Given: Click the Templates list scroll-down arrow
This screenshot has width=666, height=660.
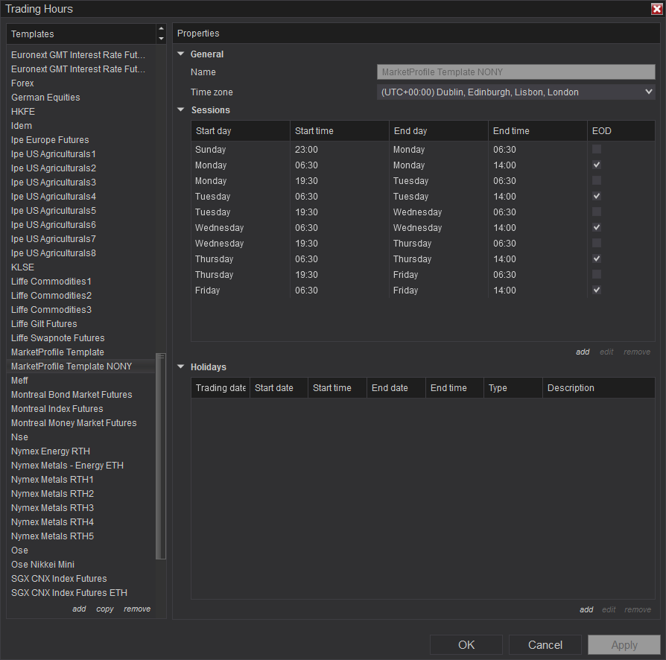Looking at the screenshot, I should 161,39.
